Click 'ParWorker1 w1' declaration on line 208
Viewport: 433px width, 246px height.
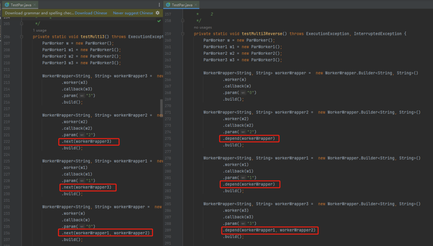coord(58,50)
